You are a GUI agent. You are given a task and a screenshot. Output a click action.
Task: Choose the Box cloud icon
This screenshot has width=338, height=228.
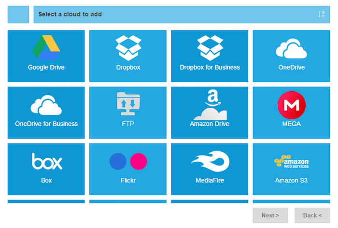(x=46, y=161)
